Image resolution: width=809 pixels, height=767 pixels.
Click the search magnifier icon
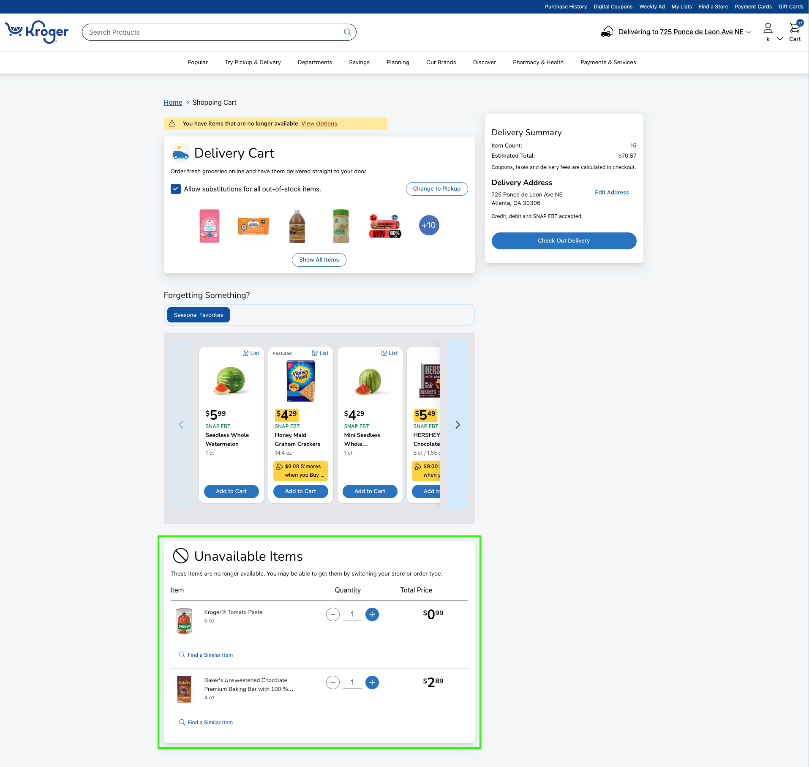coord(347,32)
